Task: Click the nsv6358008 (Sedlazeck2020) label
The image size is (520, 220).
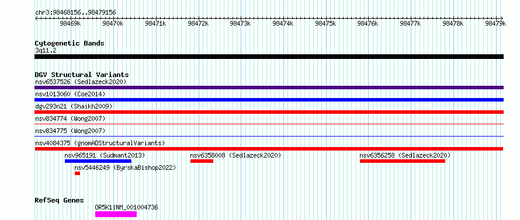Action: (236, 155)
